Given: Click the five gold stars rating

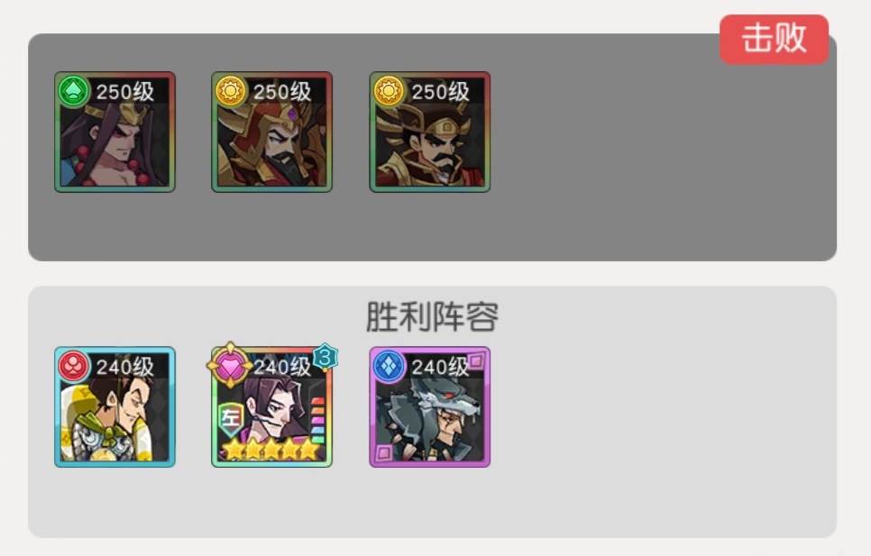Looking at the screenshot, I should pos(270,449).
